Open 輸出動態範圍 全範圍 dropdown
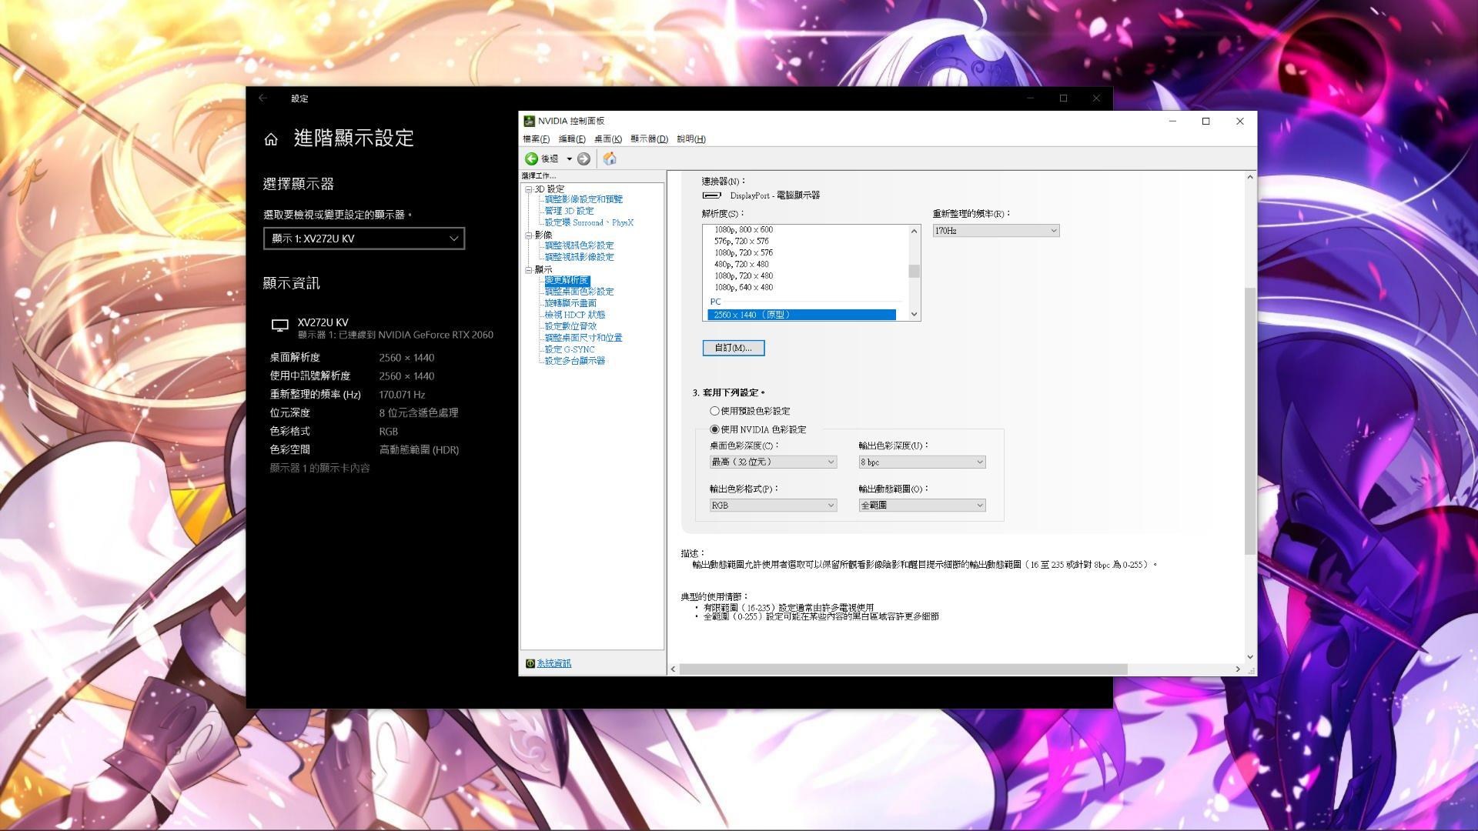 pyautogui.click(x=921, y=505)
